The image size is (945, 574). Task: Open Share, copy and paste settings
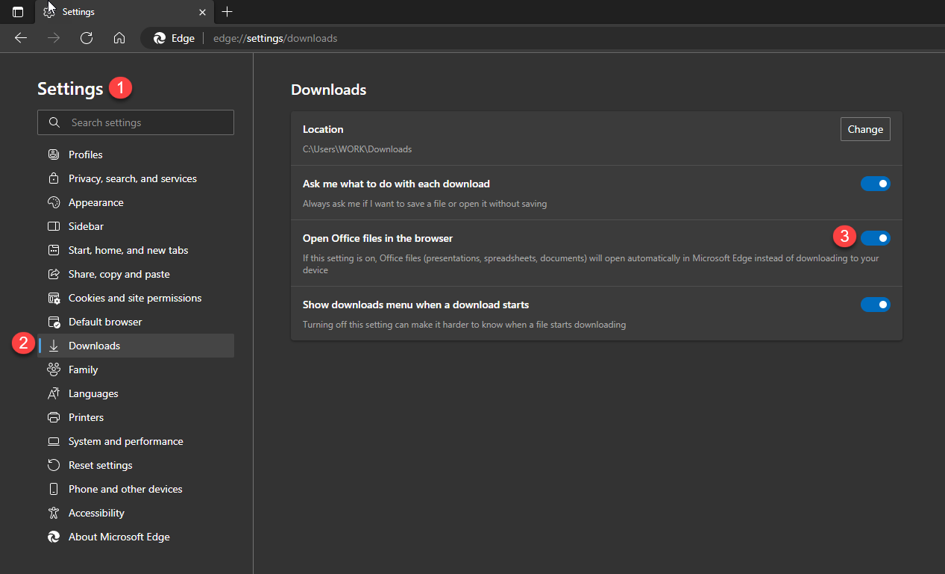(x=136, y=274)
